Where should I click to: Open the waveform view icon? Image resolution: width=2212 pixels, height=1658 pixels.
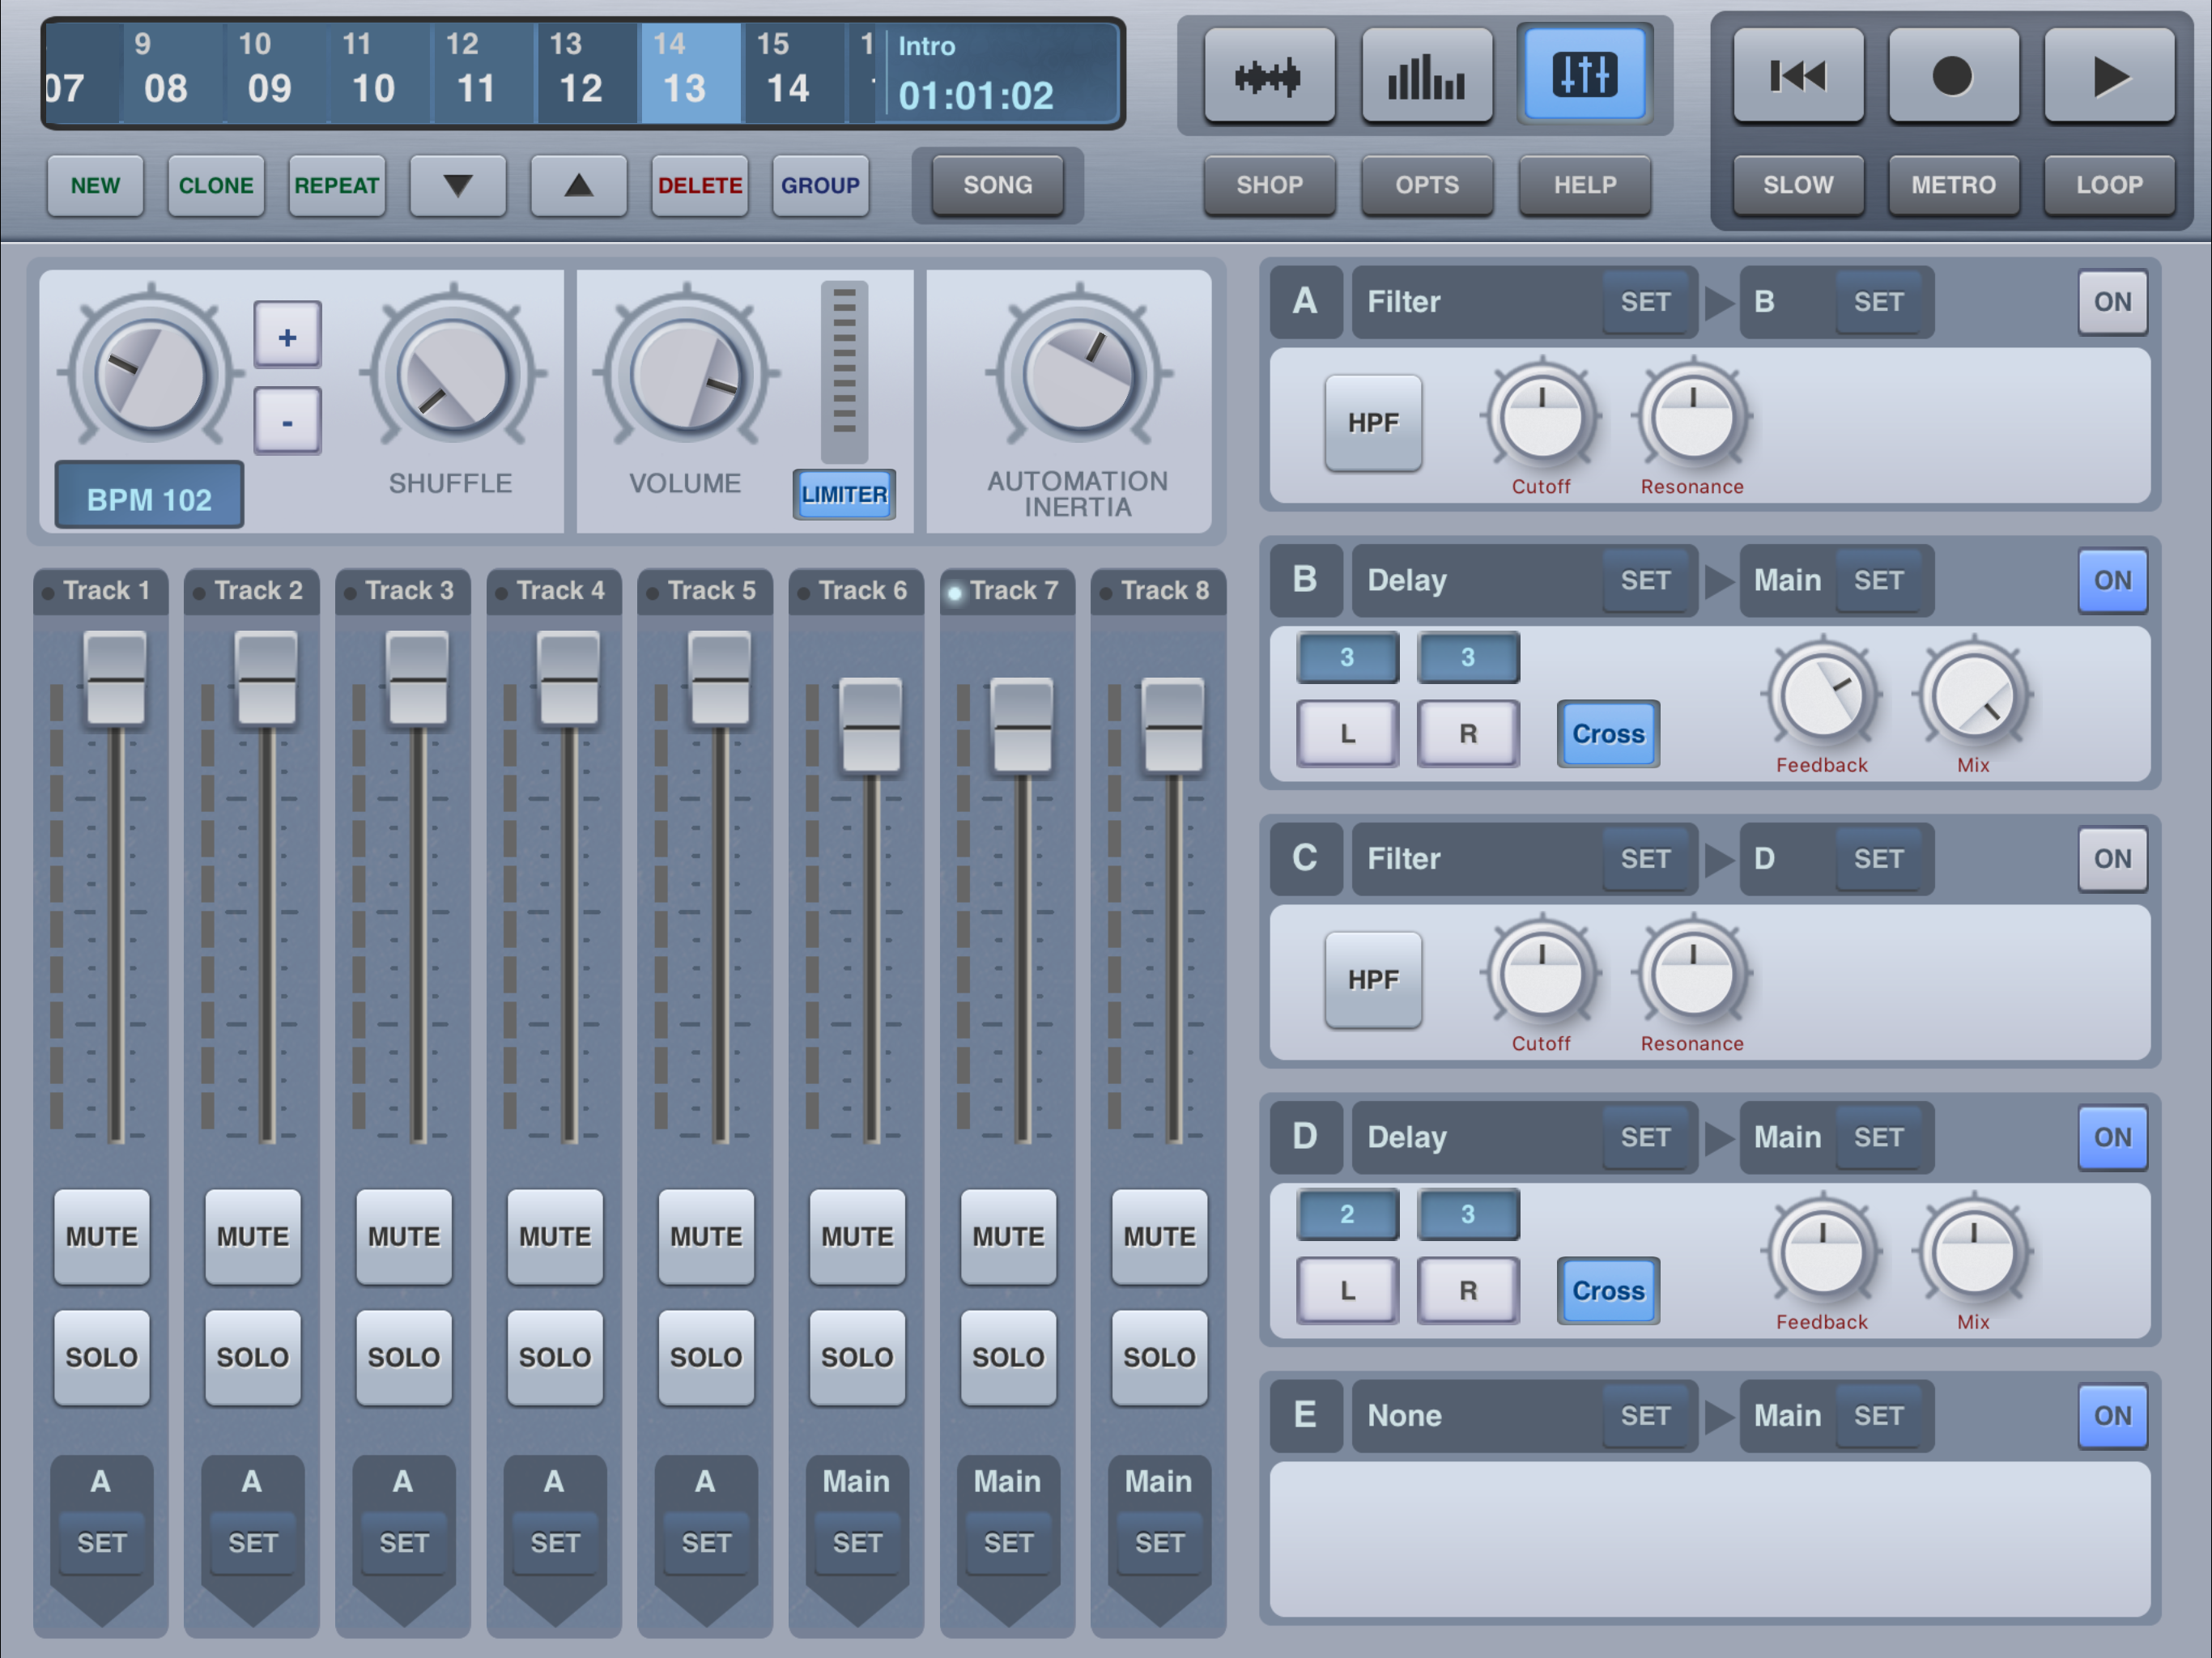point(1268,76)
